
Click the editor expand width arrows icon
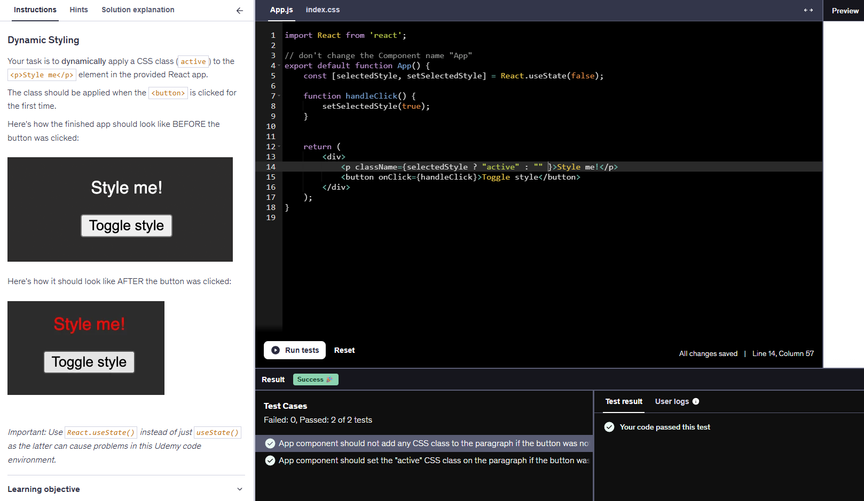[808, 10]
